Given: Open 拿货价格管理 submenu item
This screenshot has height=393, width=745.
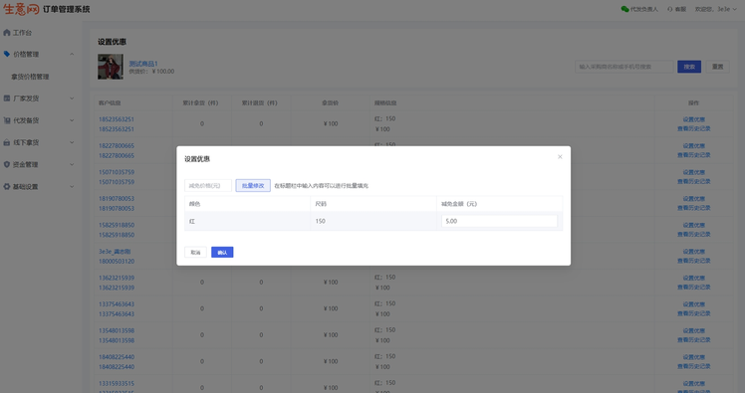Looking at the screenshot, I should click(x=30, y=77).
